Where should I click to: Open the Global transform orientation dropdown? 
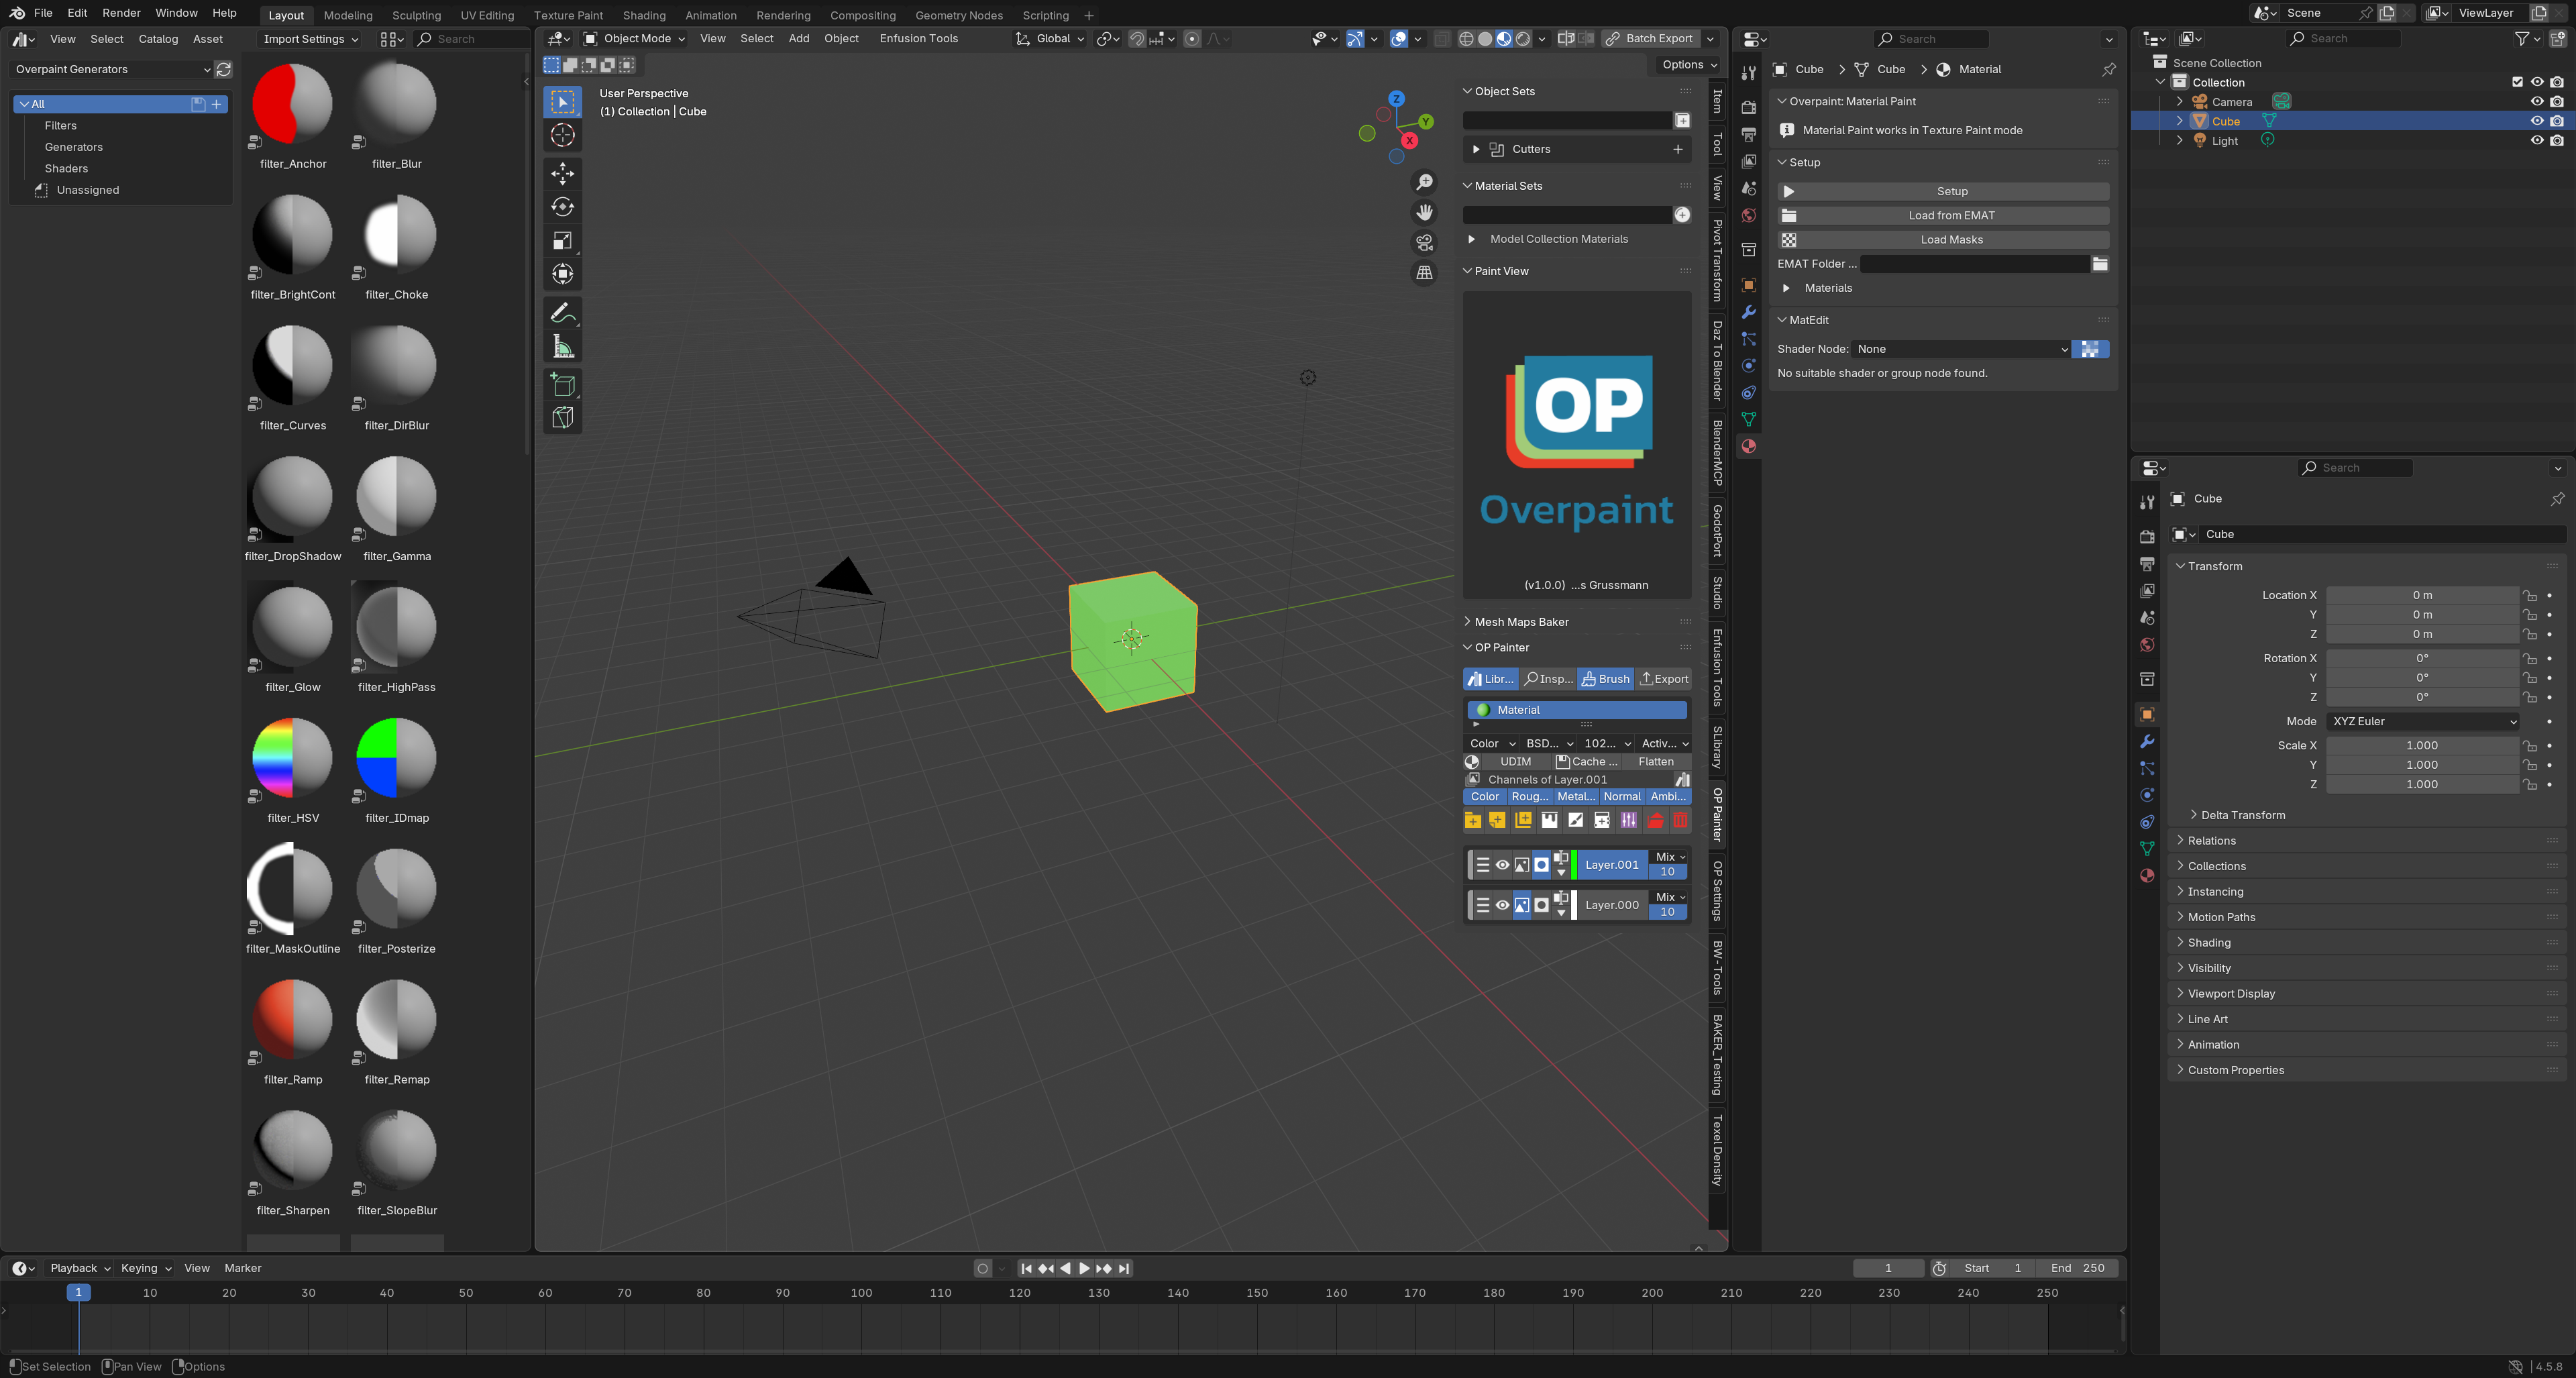1049,38
